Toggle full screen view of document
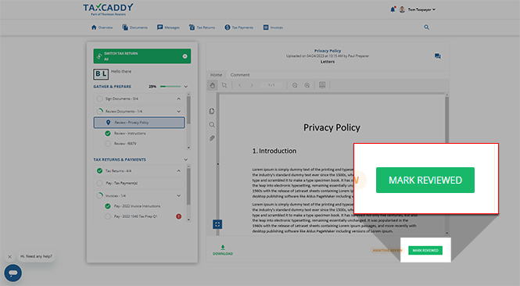520x286 pixels. (217, 224)
